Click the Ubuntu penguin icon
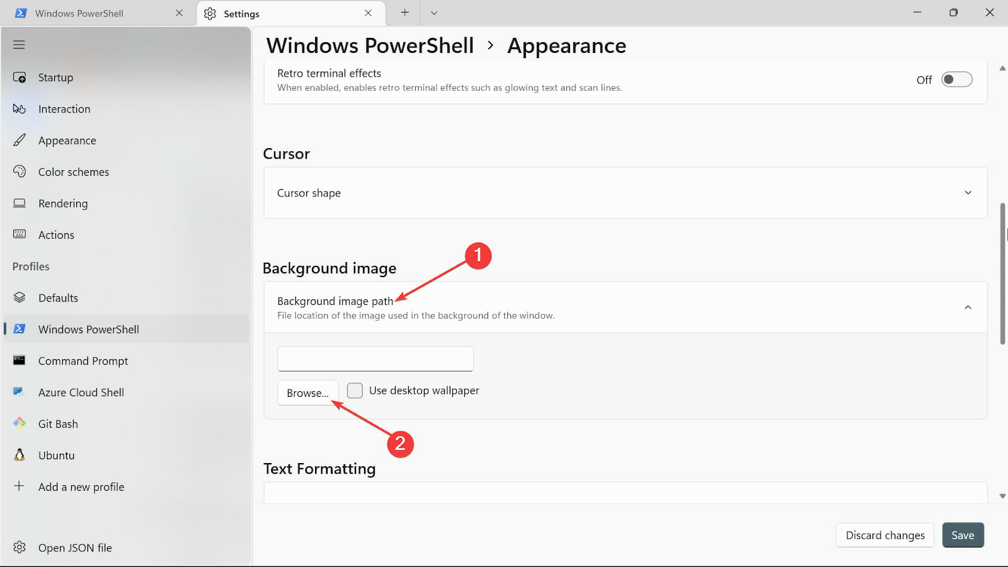 [x=20, y=455]
